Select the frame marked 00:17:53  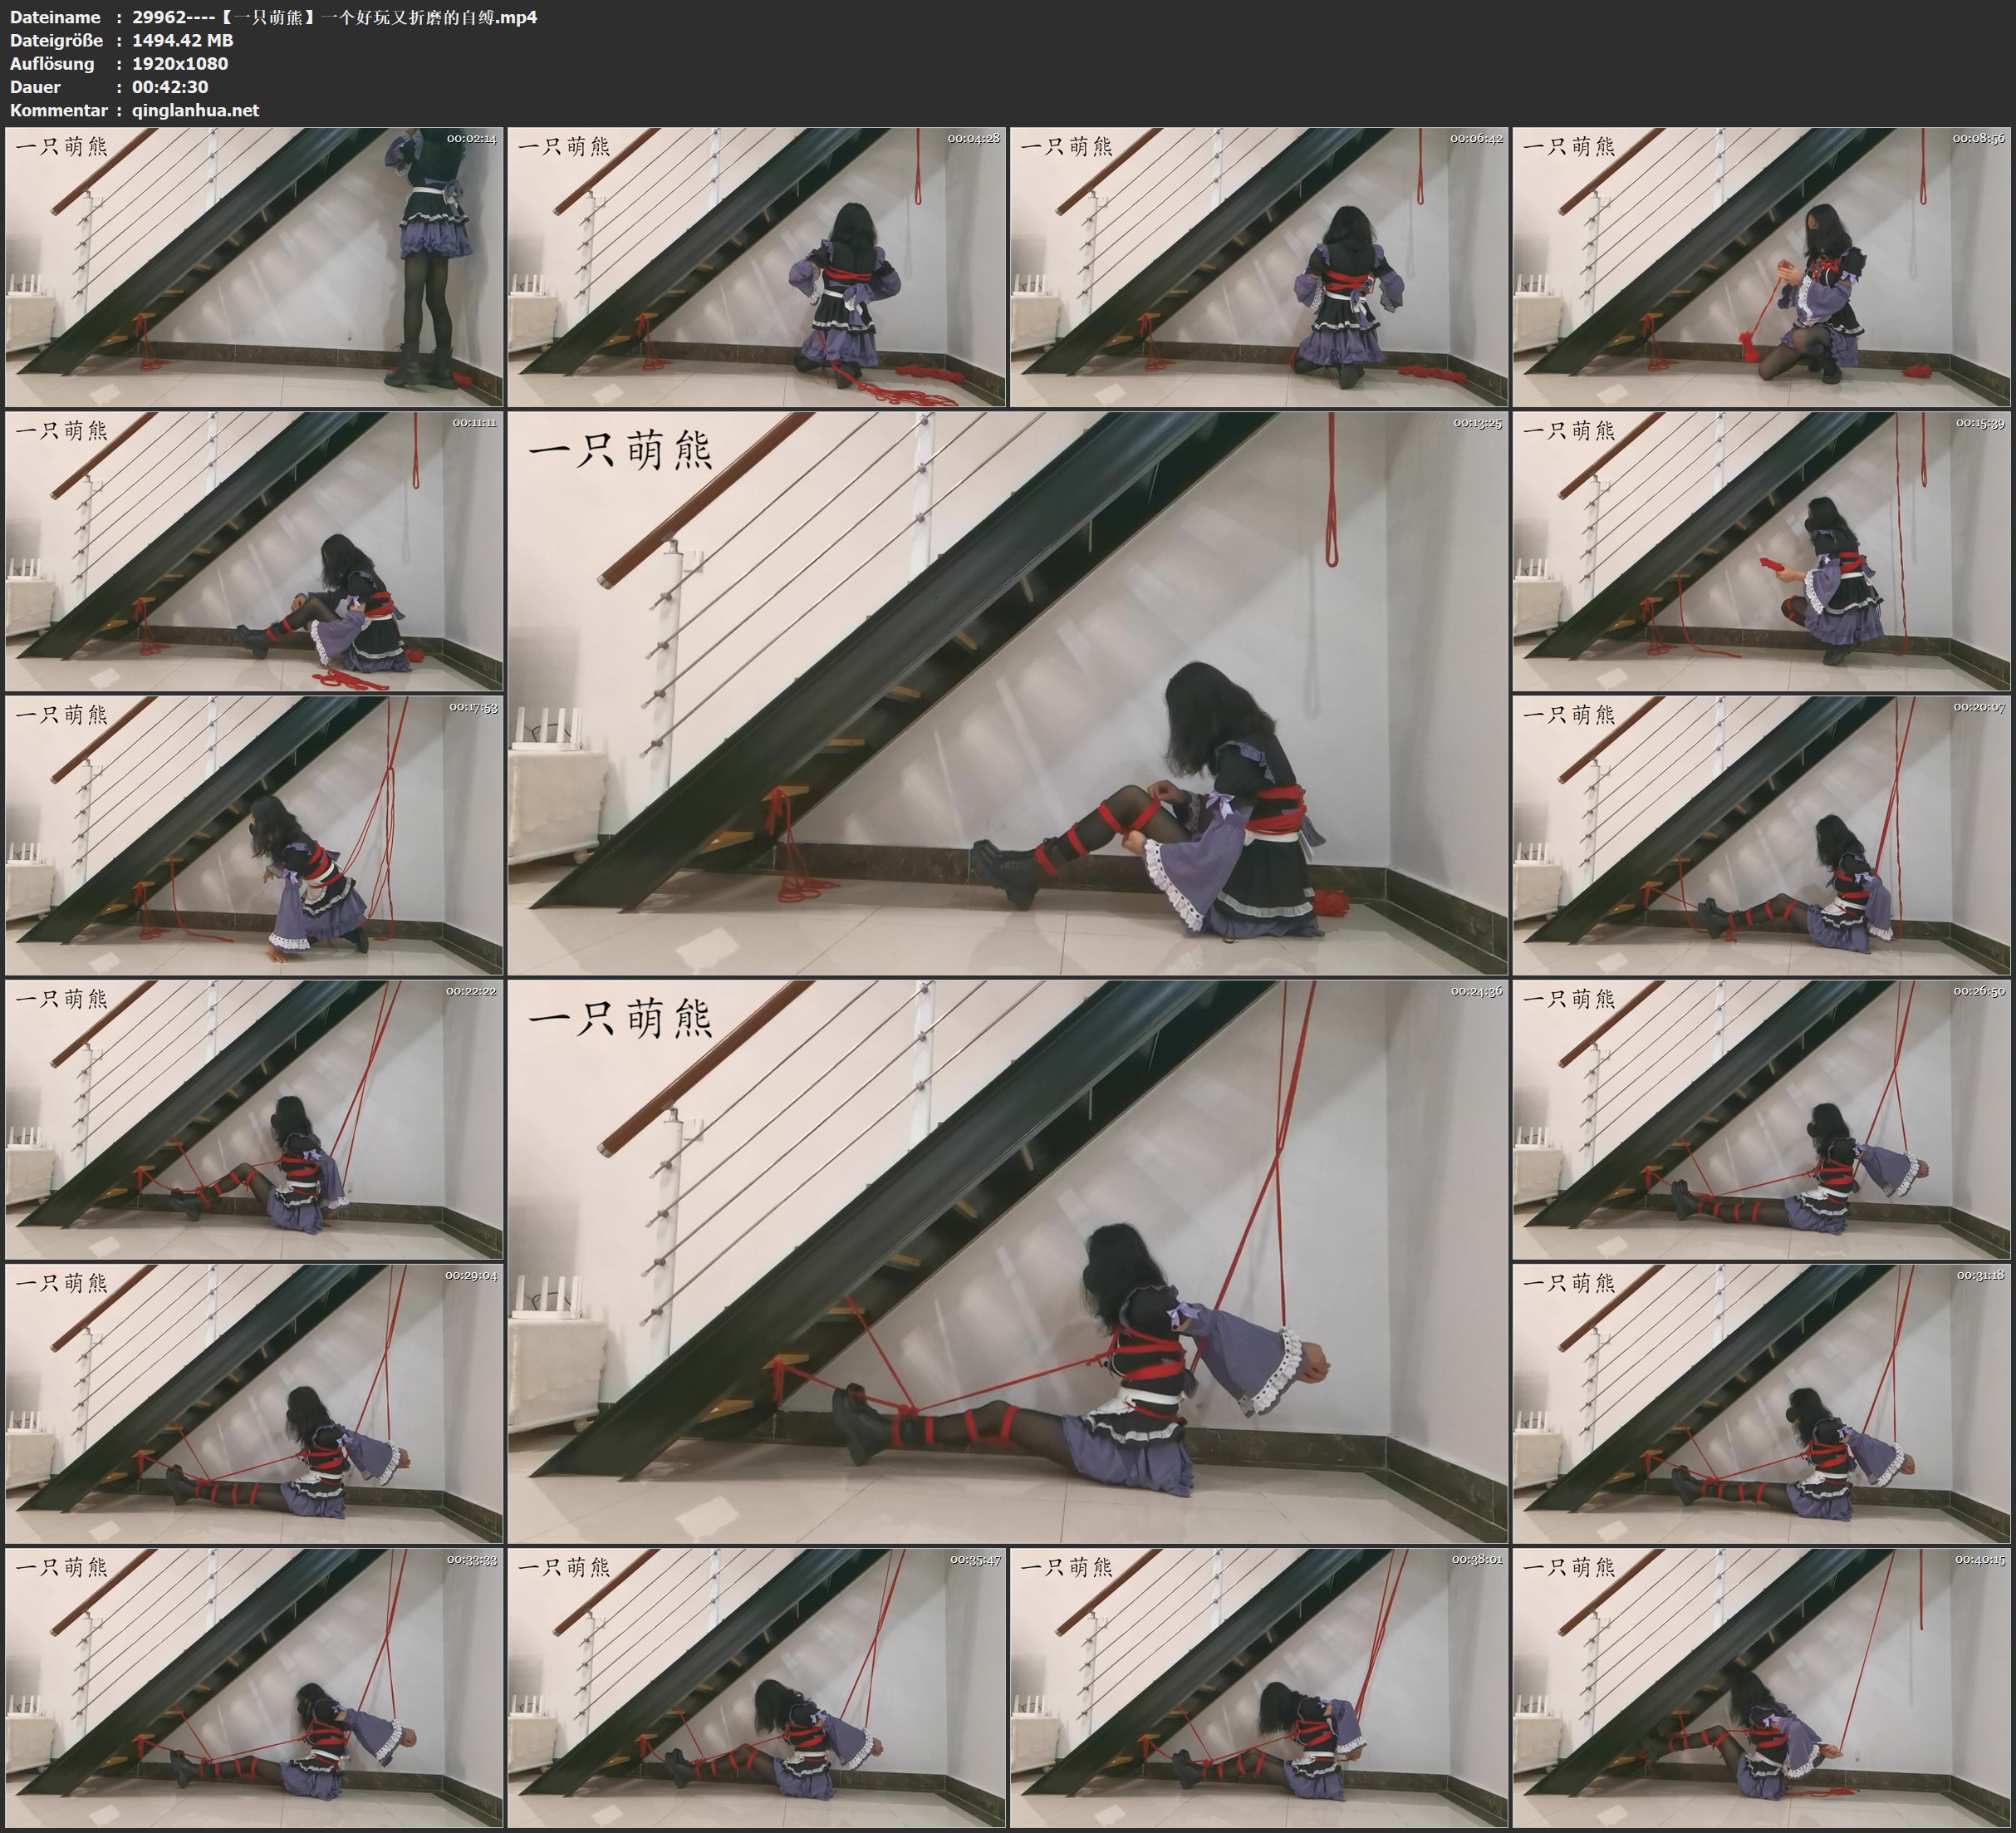coord(254,835)
